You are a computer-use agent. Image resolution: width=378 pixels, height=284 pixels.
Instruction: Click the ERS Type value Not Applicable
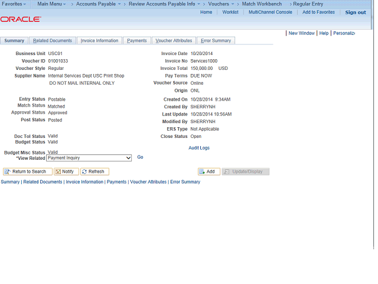tap(205, 129)
